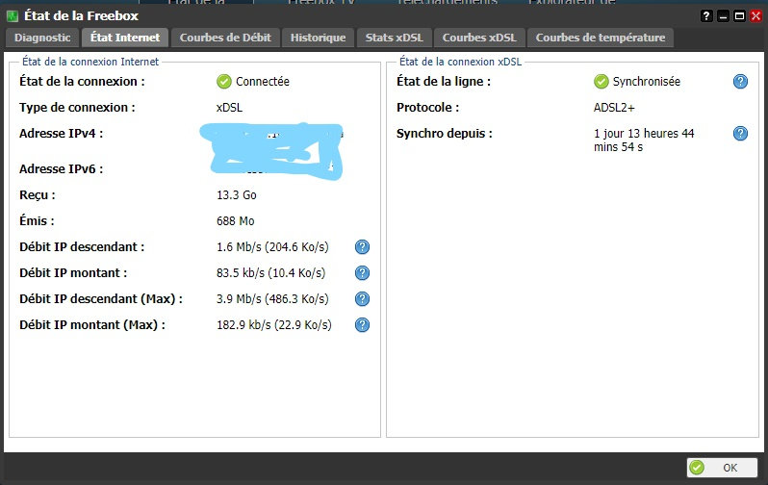Open the Stats xDSL tab
The width and height of the screenshot is (768, 485).
click(x=395, y=38)
